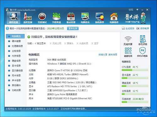Click the 主程序版本 3.60.13.1029 status text

[x=18, y=109]
